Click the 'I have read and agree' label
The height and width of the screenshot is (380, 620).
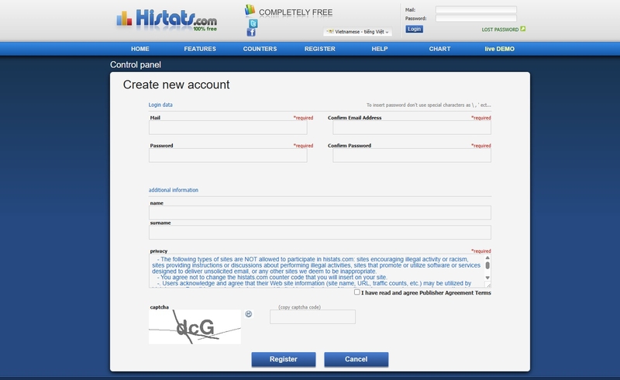425,293
